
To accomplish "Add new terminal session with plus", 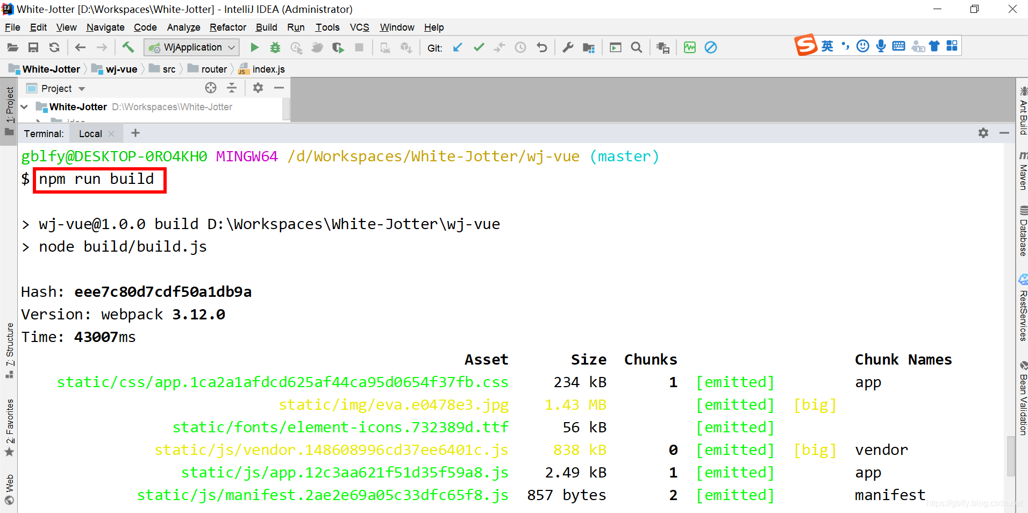I will pos(135,133).
